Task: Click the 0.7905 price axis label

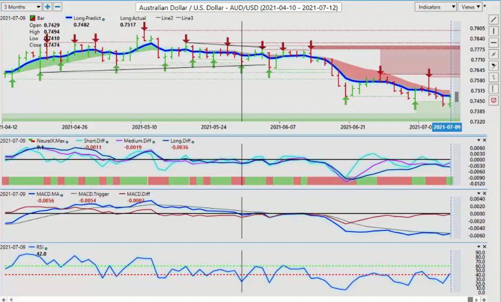Action: (478, 28)
